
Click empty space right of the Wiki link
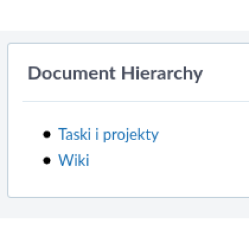[166, 160]
